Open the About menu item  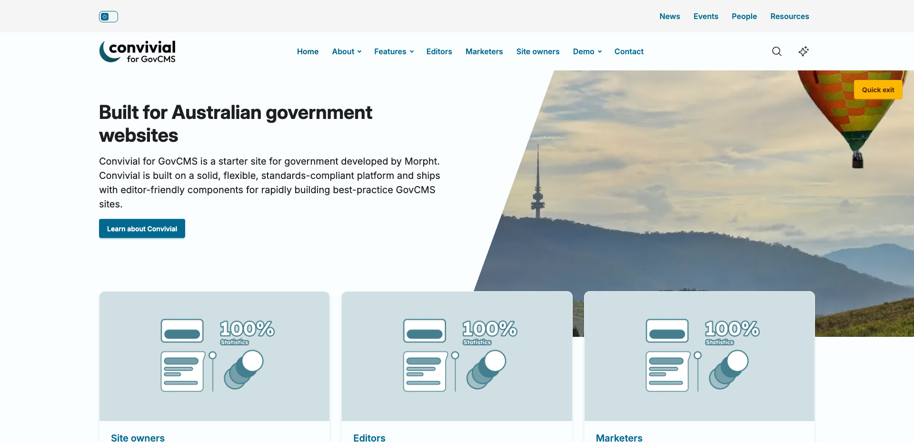click(343, 51)
